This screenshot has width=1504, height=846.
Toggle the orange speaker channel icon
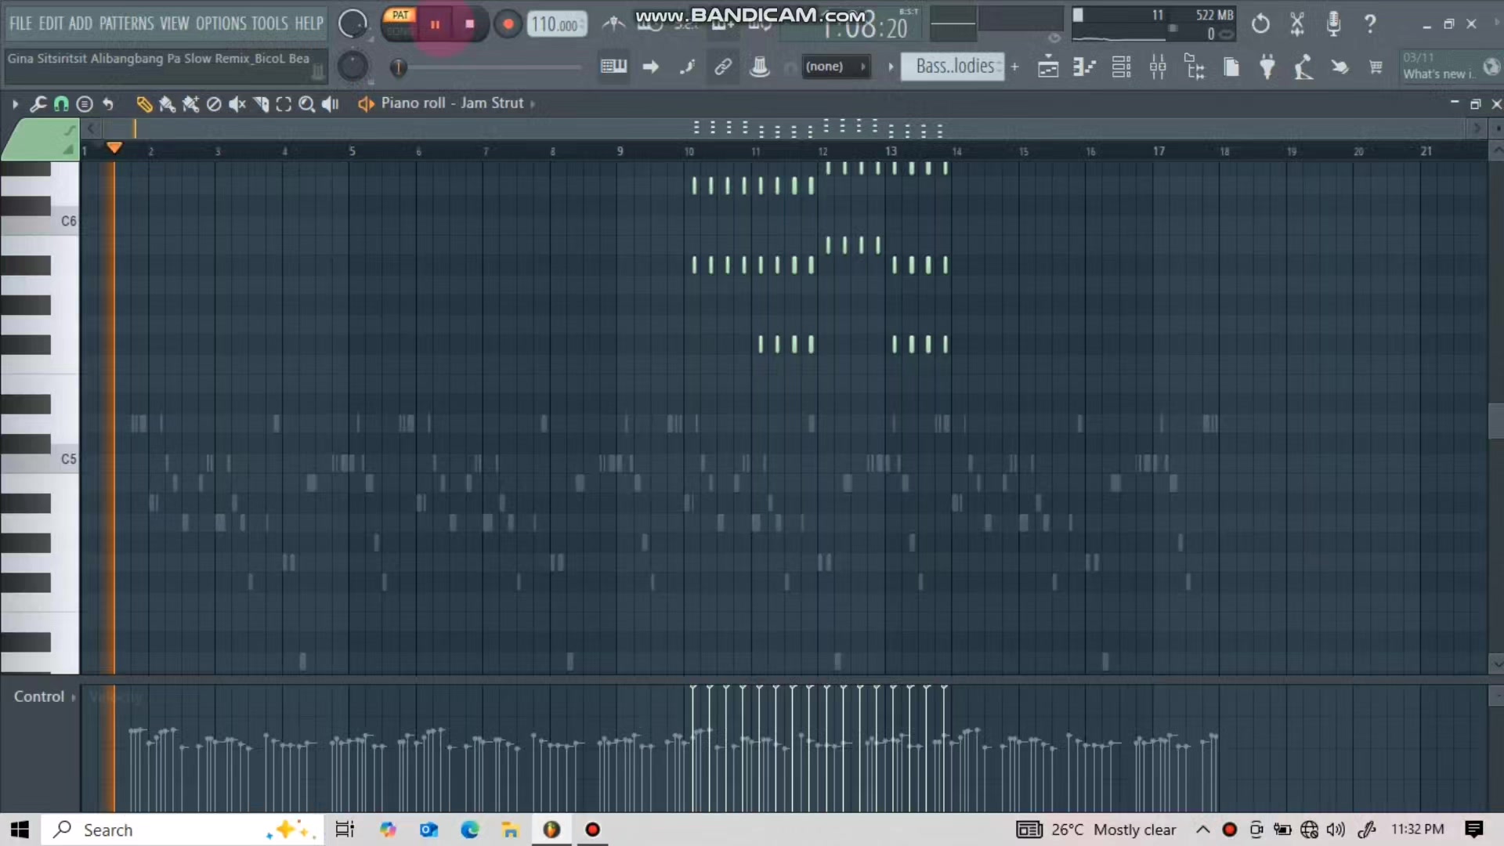click(365, 103)
